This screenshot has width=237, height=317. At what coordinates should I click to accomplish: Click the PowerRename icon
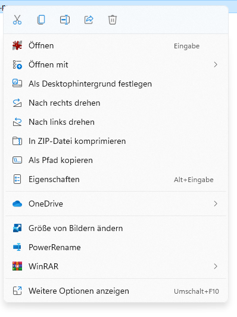[x=17, y=247]
